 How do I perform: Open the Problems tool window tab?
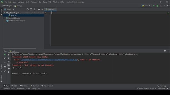24,86
